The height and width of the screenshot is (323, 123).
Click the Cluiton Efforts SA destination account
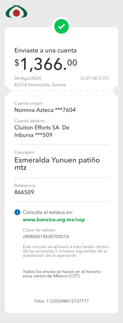42,131
